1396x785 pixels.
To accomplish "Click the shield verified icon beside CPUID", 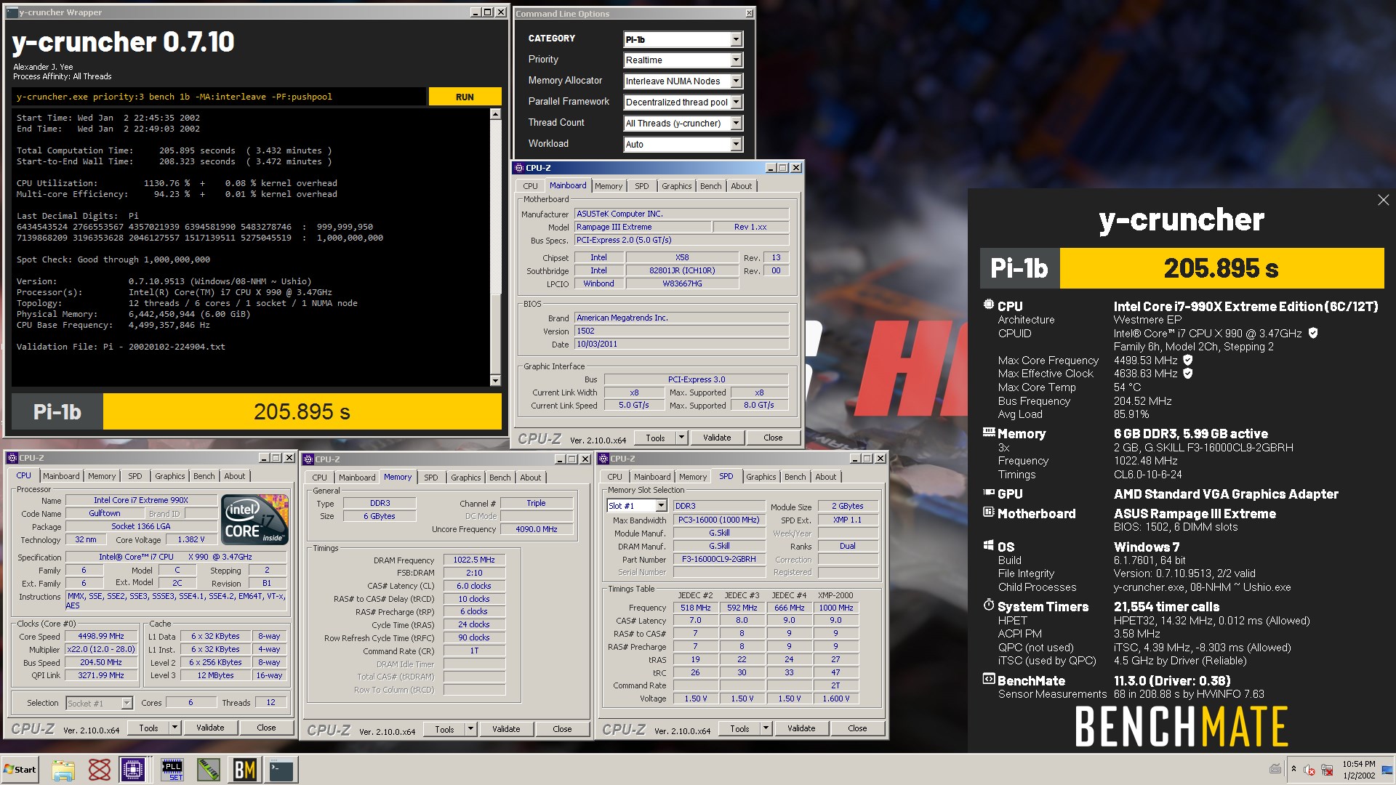I will coord(1313,333).
